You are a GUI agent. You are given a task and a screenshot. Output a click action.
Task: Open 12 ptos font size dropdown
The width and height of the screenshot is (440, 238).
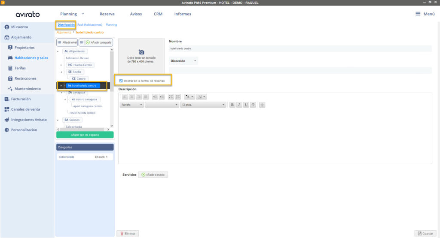(203, 105)
